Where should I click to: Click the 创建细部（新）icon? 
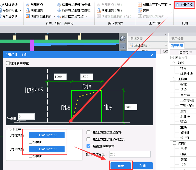pos(99,10)
